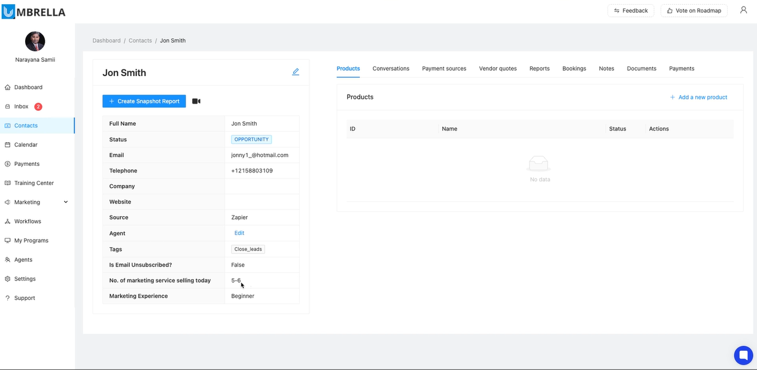This screenshot has height=370, width=757.
Task: Click the False unsubscribed value
Action: pyautogui.click(x=238, y=265)
